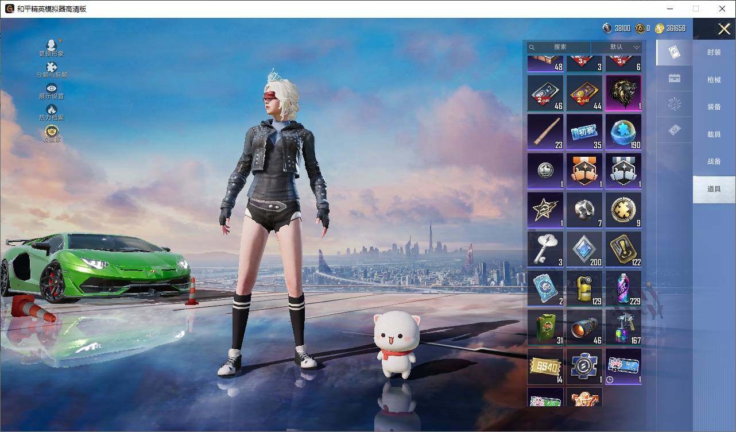The height and width of the screenshot is (432, 736).
Task: Switch to the 载具 tab
Action: 714,134
